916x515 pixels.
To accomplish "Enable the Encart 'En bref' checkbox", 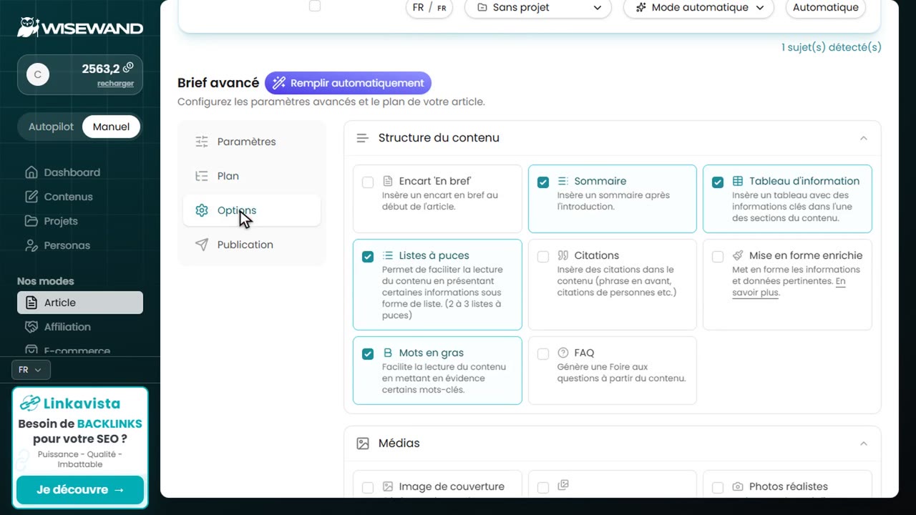I will tap(368, 182).
